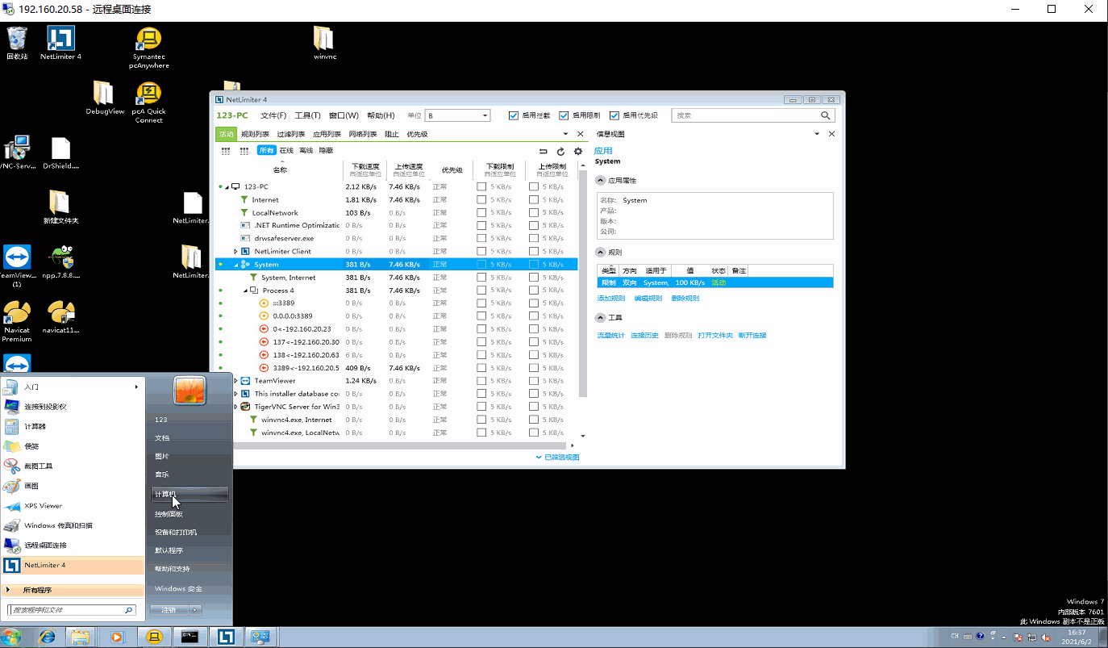The width and height of the screenshot is (1108, 648).
Task: Open the pcA Quick Connect desktop icon
Action: (x=149, y=102)
